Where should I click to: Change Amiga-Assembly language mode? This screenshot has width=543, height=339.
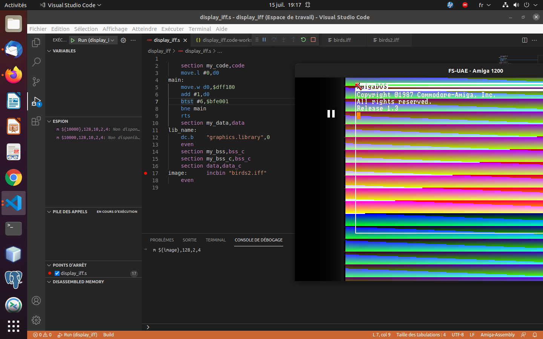click(497, 334)
